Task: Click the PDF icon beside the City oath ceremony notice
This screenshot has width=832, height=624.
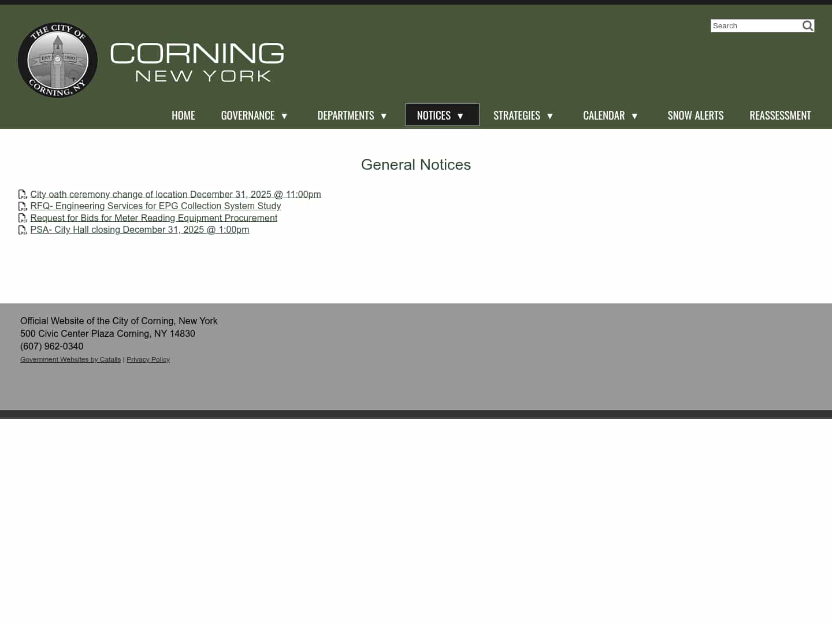Action: (23, 195)
